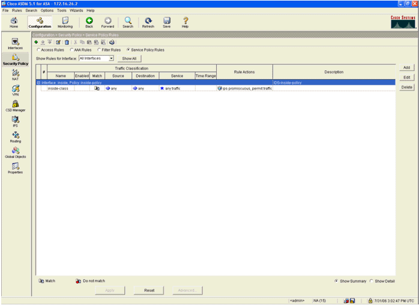Go Back using the green arrow

pos(89,22)
